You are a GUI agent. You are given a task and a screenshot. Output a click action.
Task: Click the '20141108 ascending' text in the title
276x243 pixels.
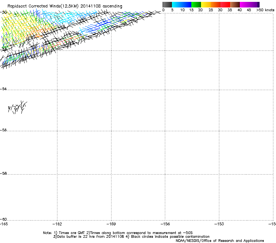tap(101, 6)
